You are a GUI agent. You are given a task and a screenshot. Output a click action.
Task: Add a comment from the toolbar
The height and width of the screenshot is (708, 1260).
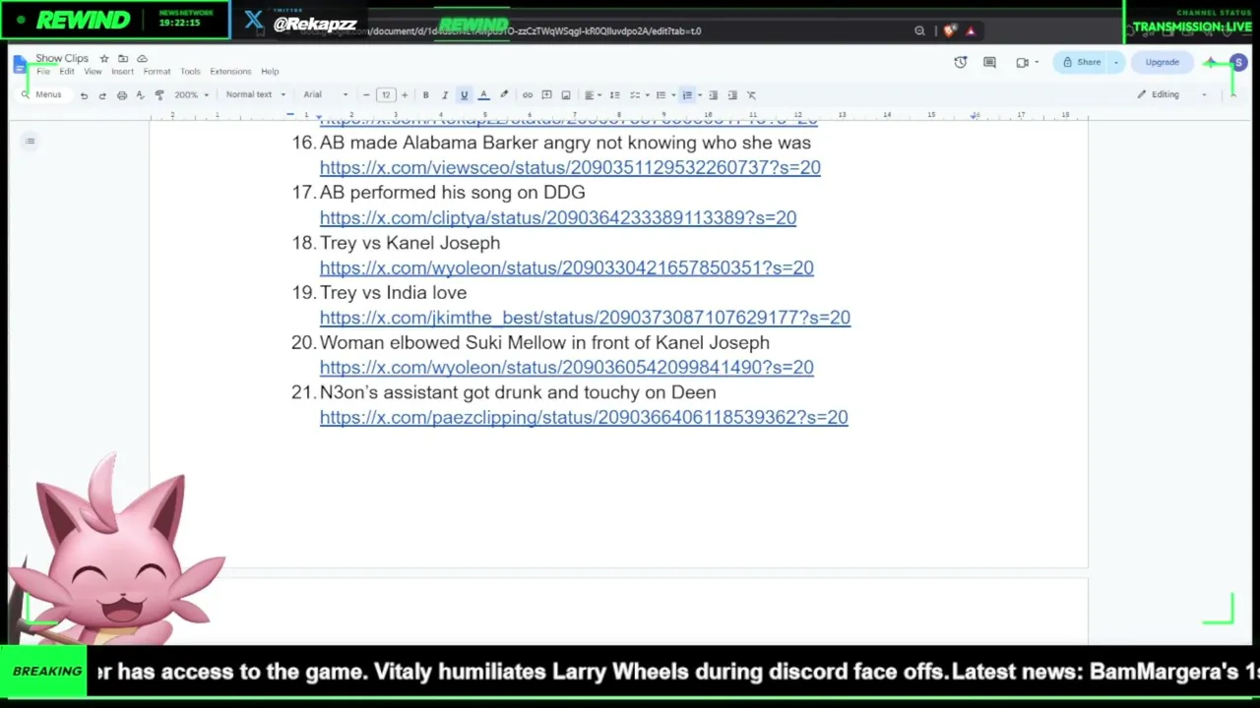tap(546, 95)
